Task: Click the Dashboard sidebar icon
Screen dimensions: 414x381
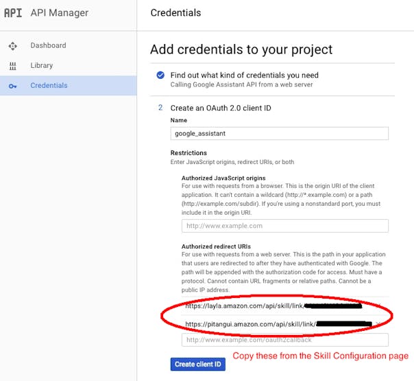Action: click(12, 46)
